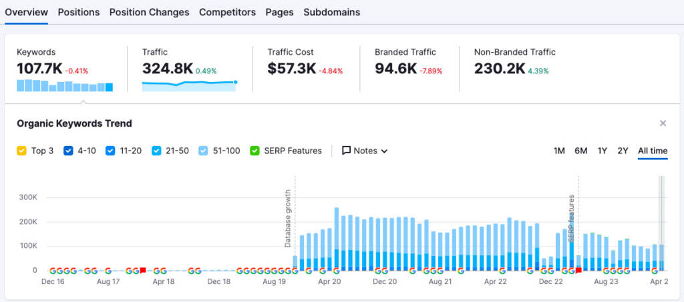
Task: Open the Traffic sparkline chart
Action: click(188, 85)
